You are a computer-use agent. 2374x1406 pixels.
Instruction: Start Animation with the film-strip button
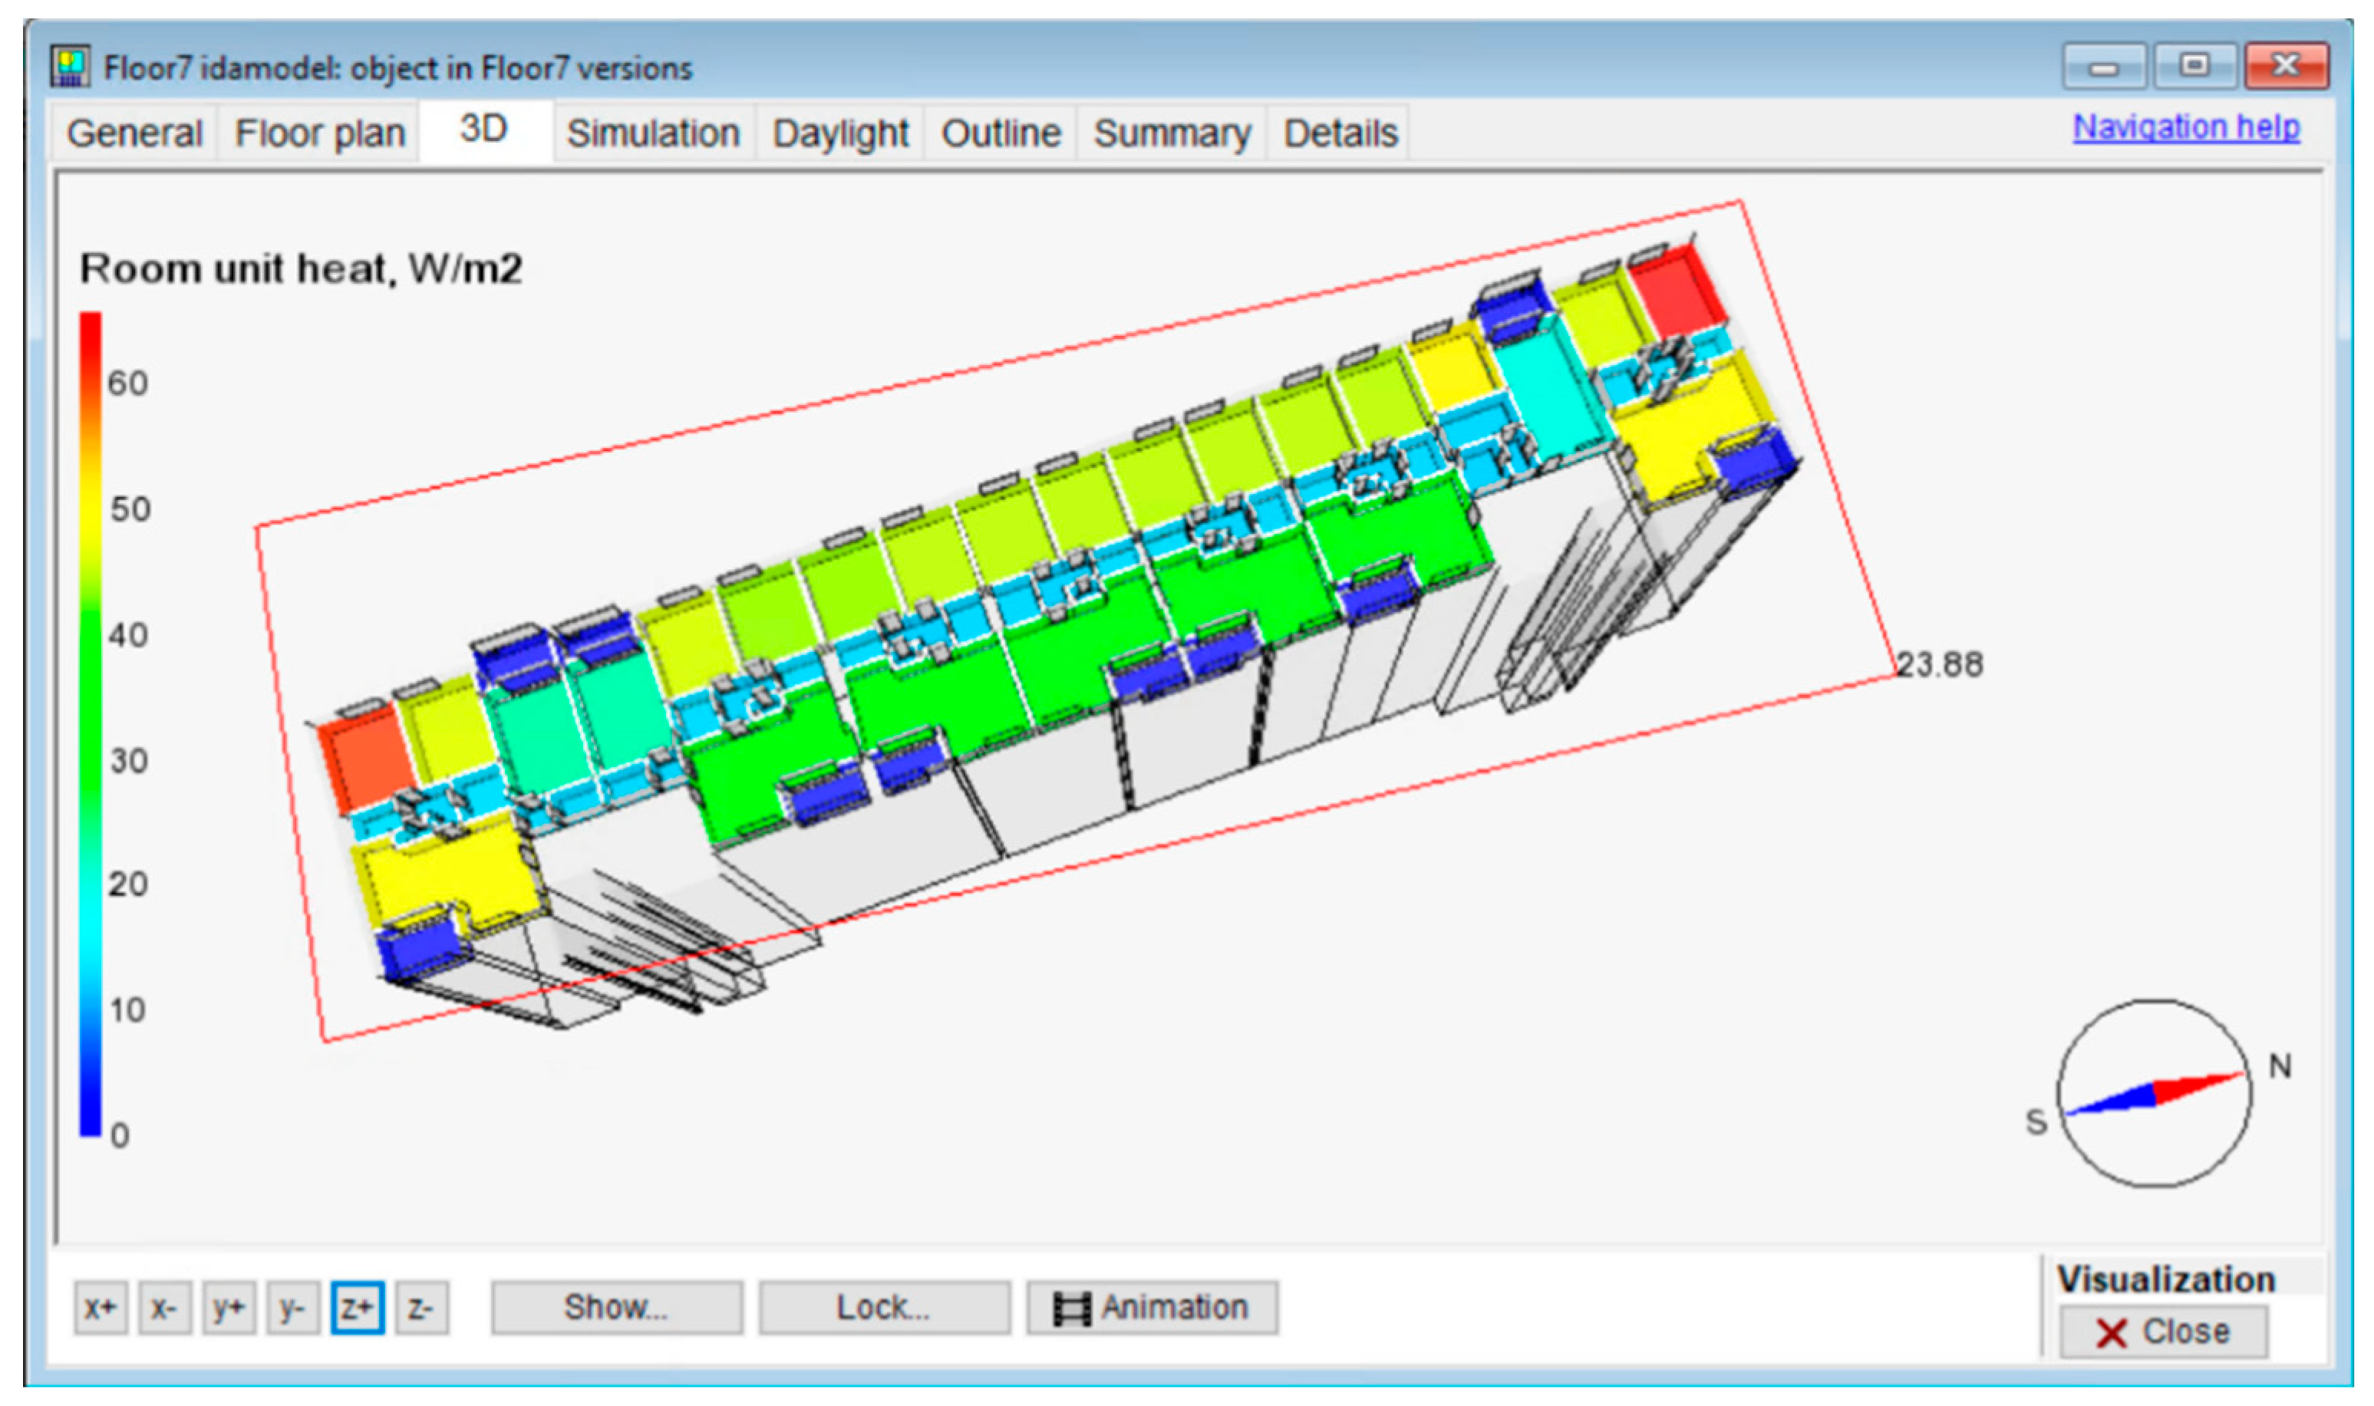coord(1152,1309)
